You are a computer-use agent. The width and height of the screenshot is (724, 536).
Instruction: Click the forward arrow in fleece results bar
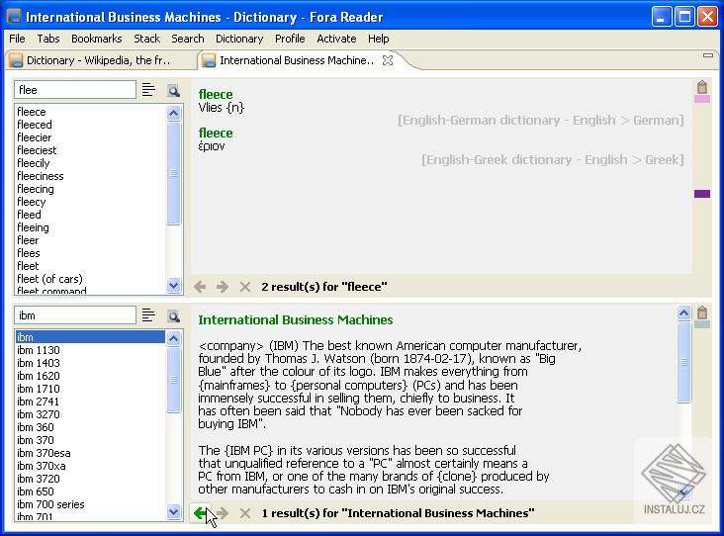[223, 287]
